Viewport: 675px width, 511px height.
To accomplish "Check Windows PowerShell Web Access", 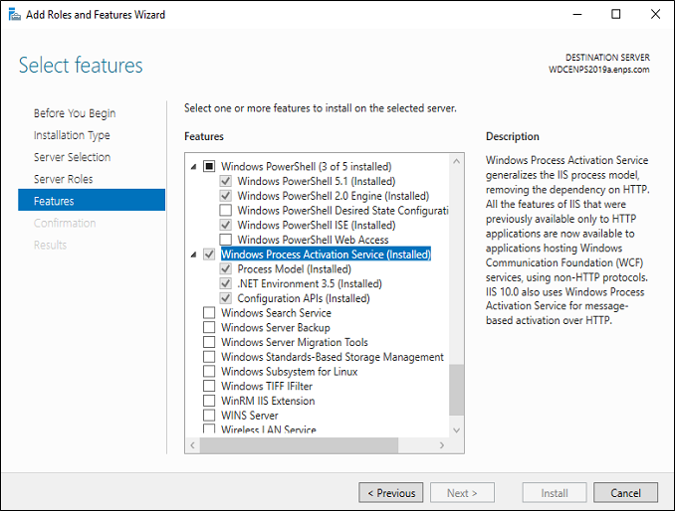I will 226,240.
